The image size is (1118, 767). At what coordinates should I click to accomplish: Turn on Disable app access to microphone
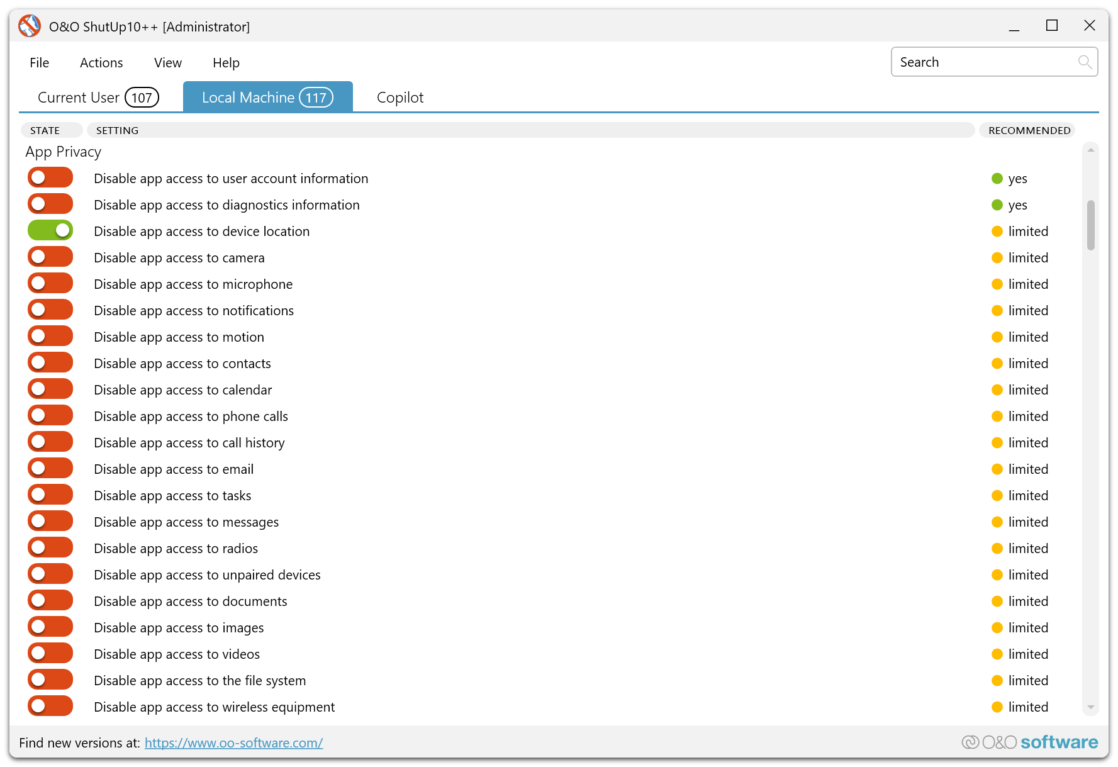[50, 284]
